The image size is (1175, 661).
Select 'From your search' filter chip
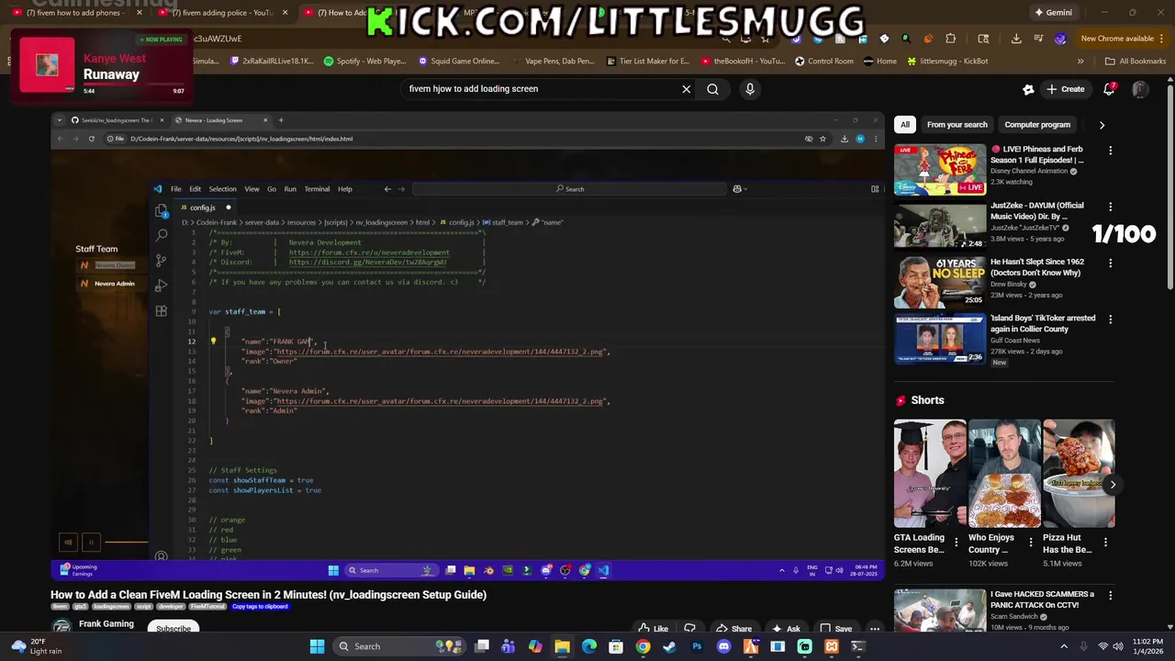[x=957, y=125]
